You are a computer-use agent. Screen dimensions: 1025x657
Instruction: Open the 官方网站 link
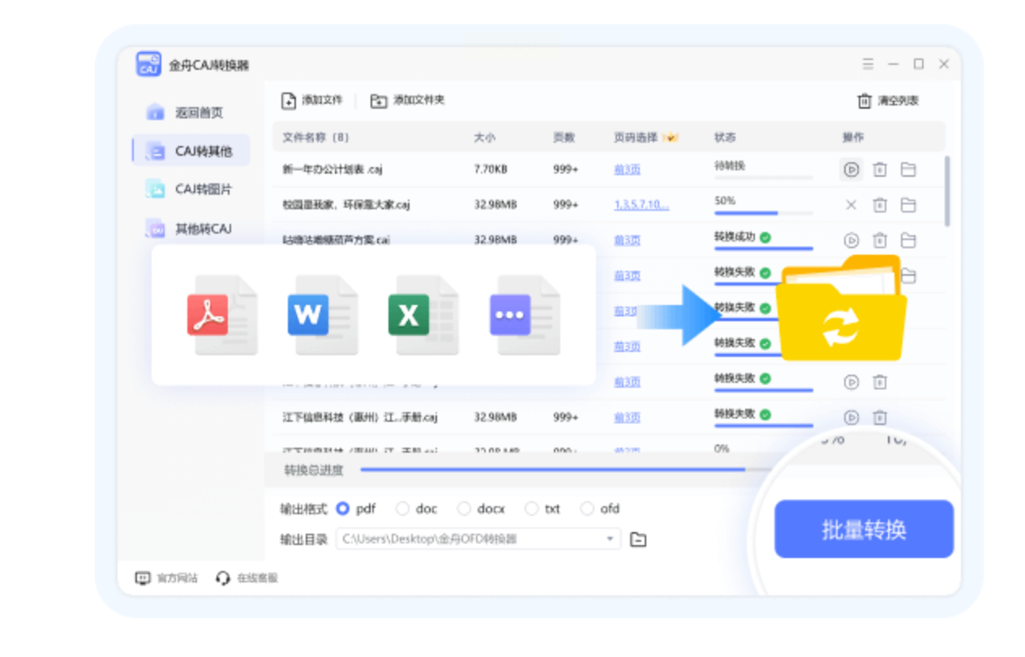coord(177,578)
